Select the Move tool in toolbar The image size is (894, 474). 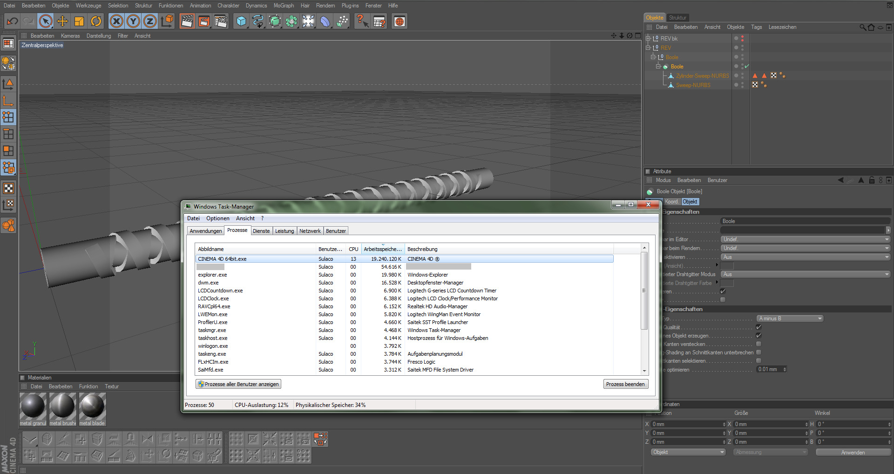click(x=62, y=21)
